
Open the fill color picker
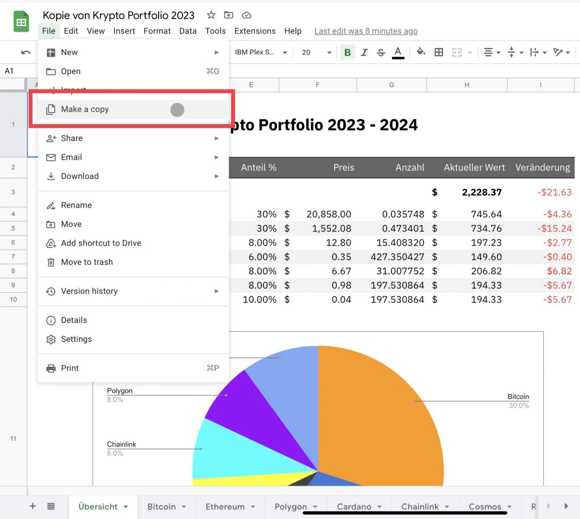pyautogui.click(x=421, y=52)
